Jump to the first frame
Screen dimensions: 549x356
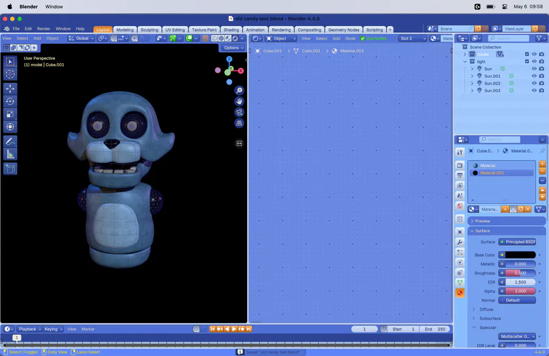212,329
